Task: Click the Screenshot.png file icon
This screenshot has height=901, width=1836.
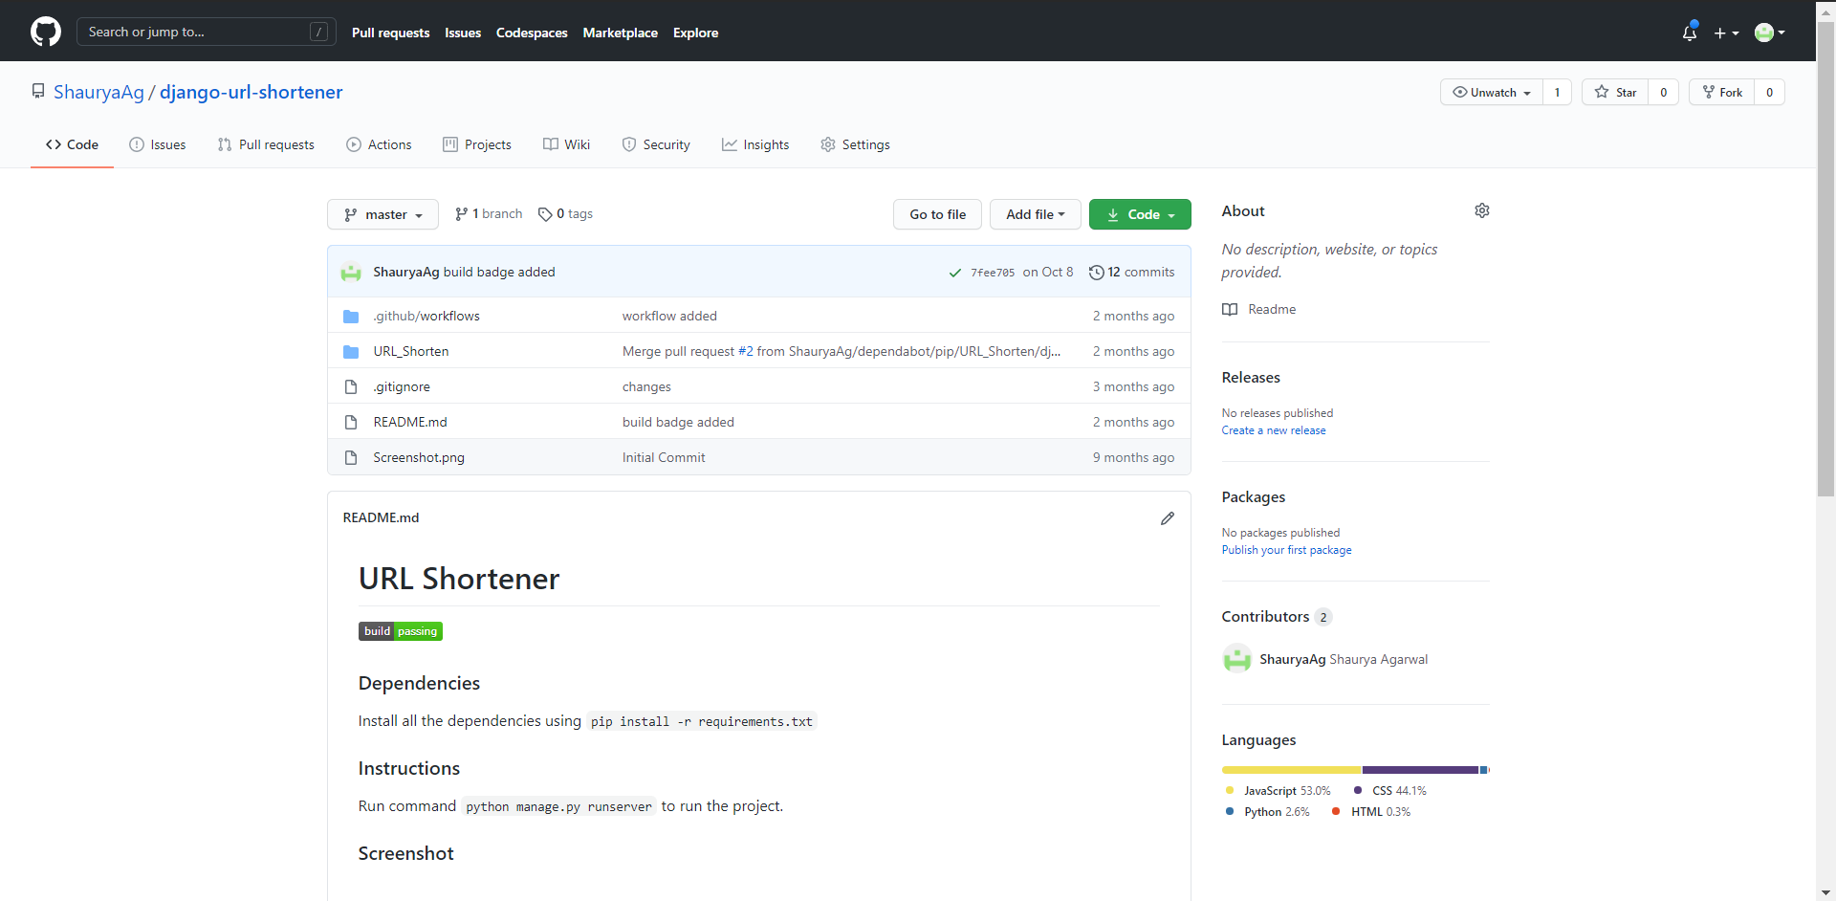Action: coord(351,457)
